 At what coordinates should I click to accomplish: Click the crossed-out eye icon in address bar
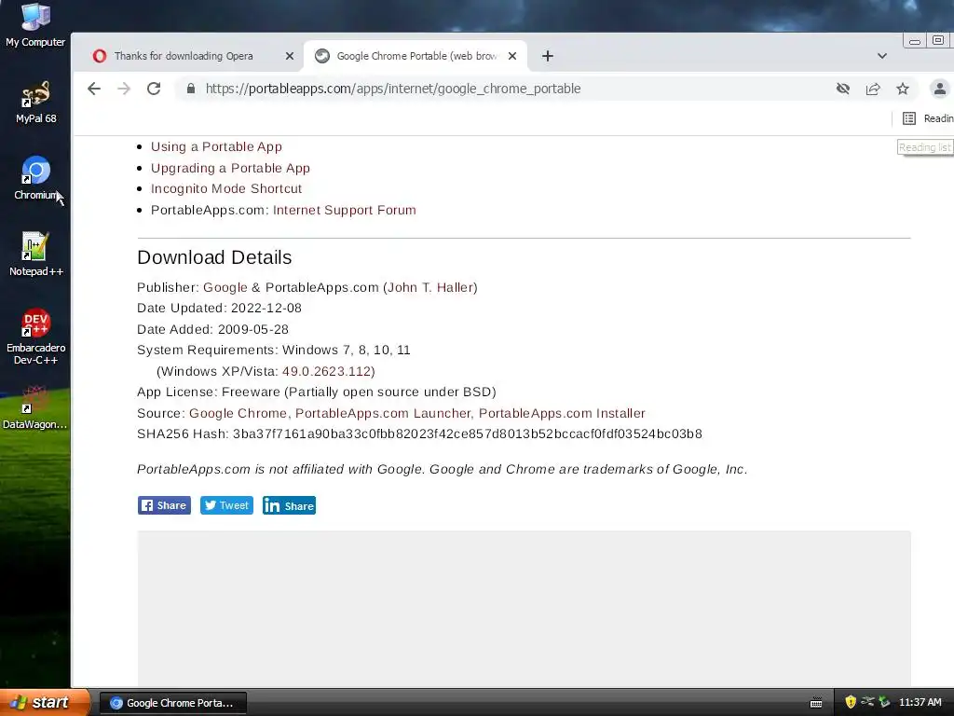click(842, 89)
